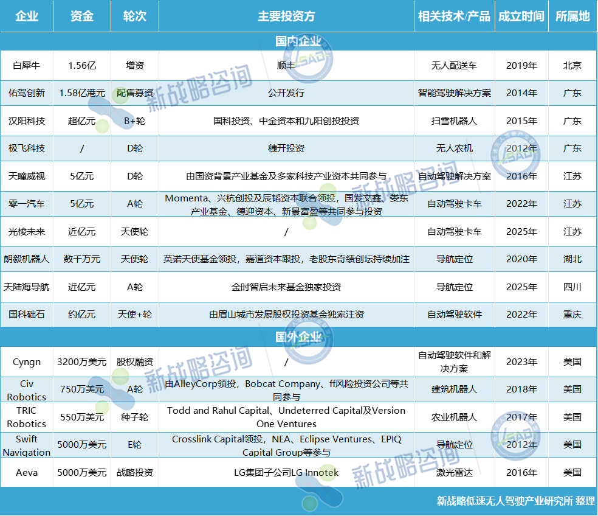598x516 pixels.
Task: Click the Swift Navigation company cell
Action: pos(26,445)
